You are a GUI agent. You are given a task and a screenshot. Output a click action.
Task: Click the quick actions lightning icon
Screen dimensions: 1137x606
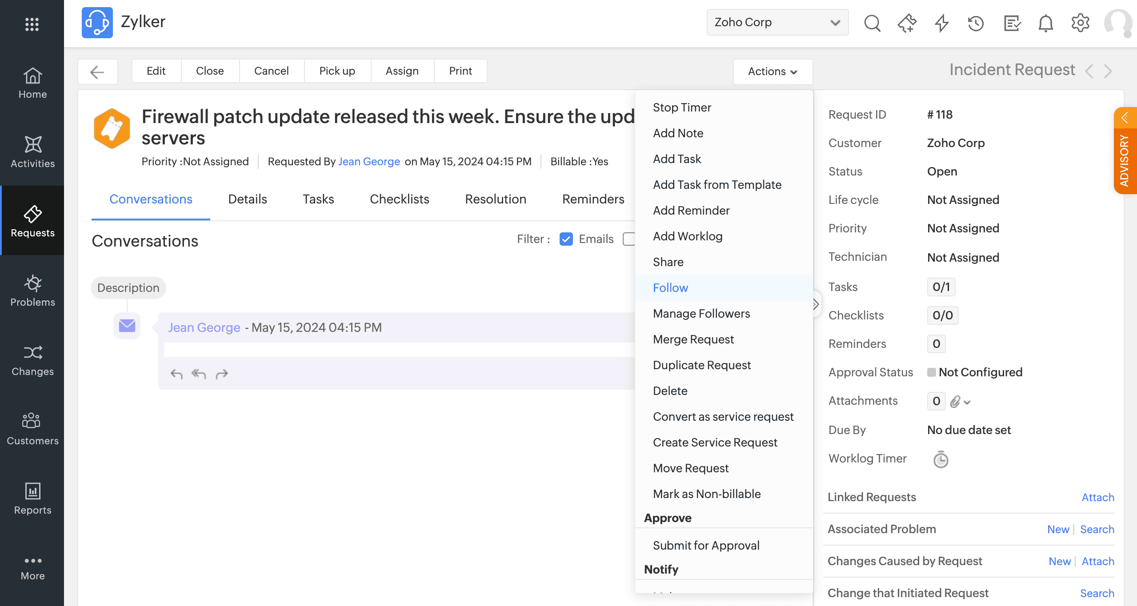(941, 23)
